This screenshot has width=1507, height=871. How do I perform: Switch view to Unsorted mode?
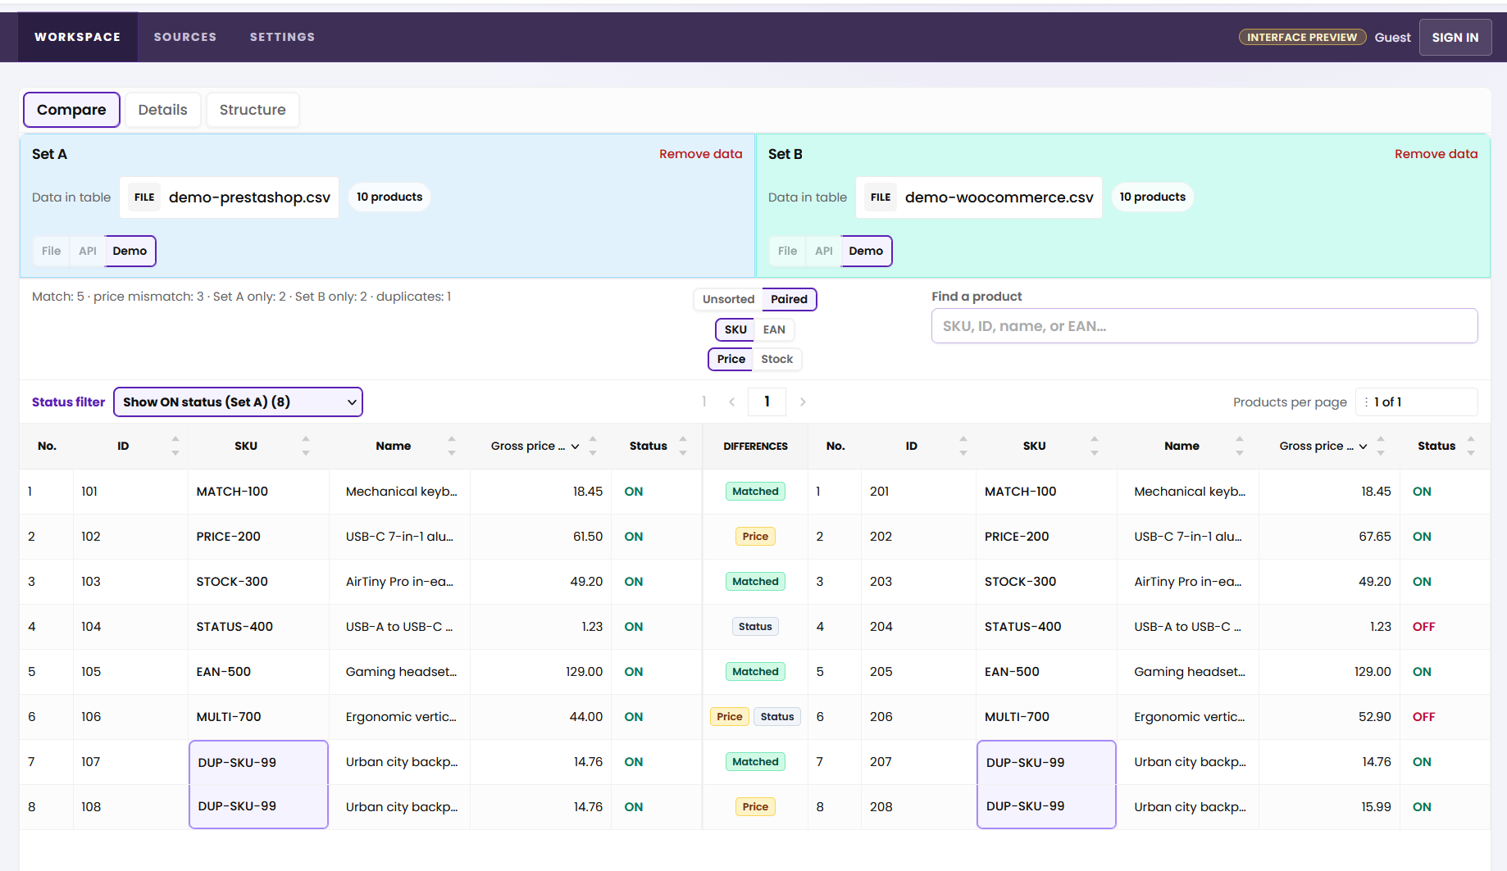[728, 299]
